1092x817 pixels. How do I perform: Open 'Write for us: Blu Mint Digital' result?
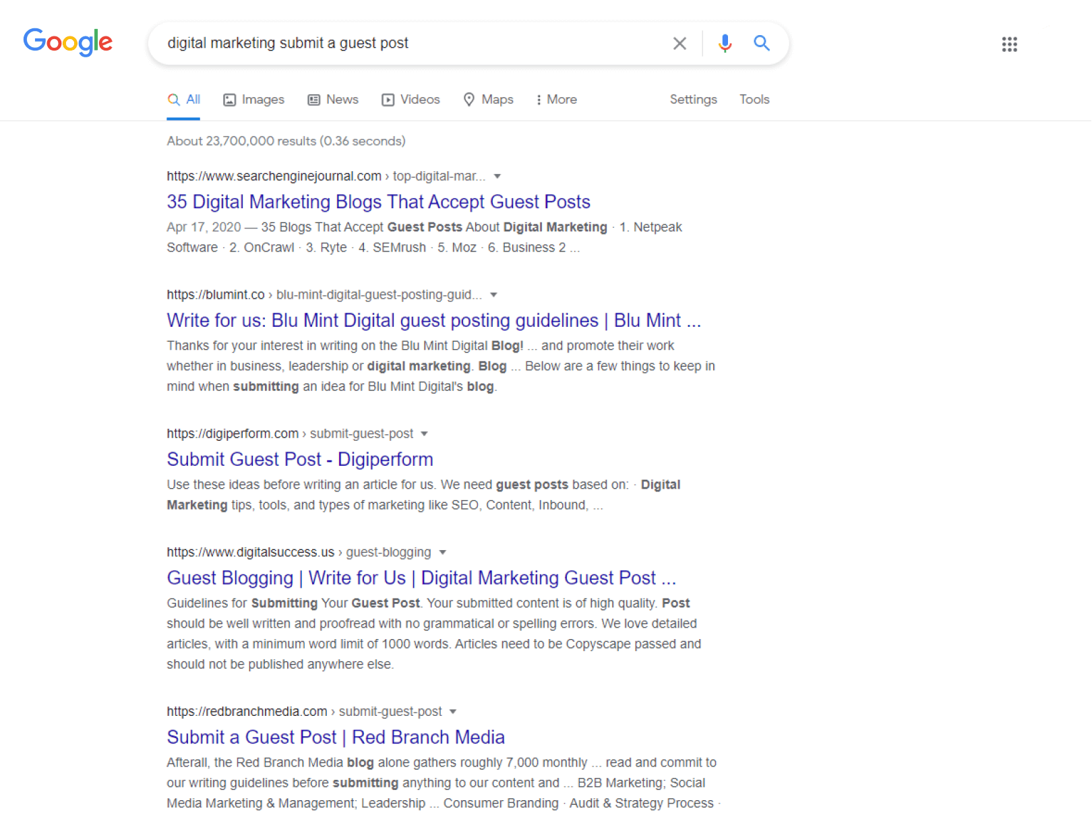[x=433, y=320]
